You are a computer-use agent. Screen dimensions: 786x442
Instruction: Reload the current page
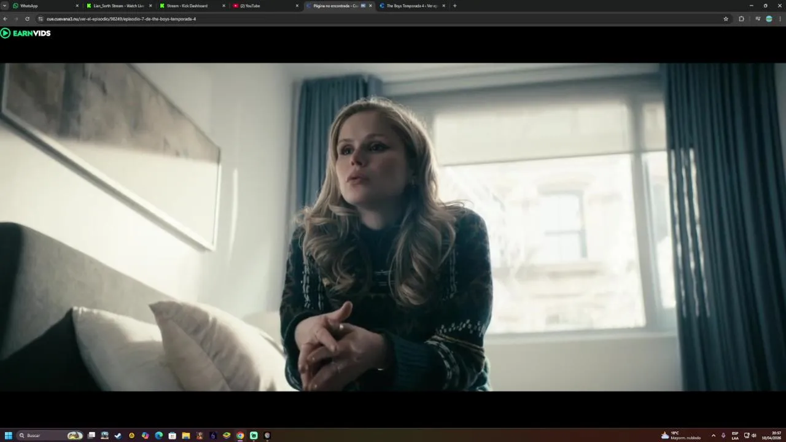pos(27,19)
